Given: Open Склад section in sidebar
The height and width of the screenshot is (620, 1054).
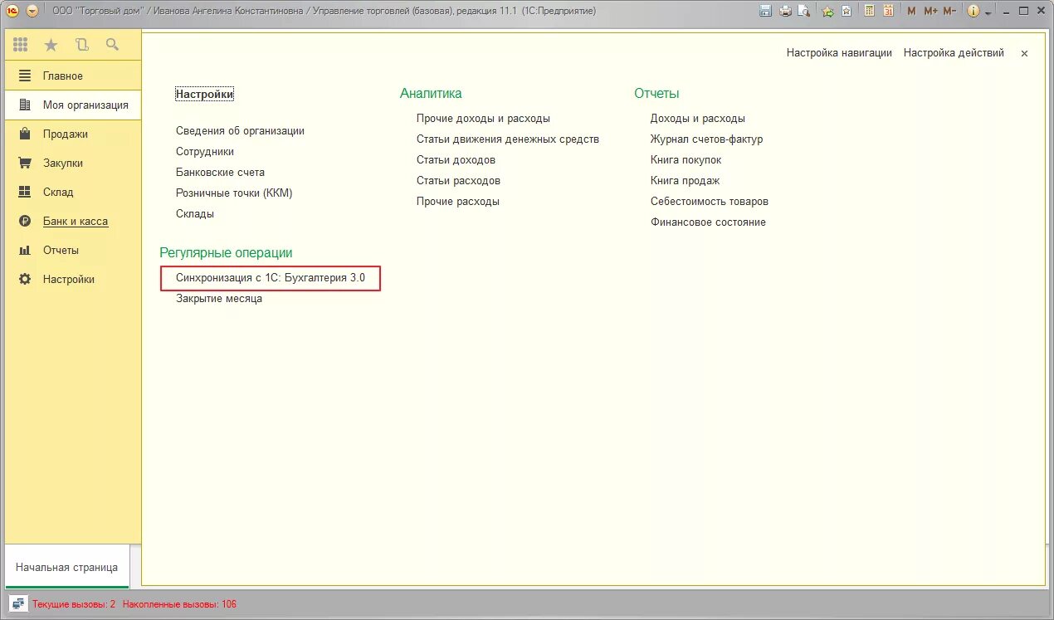Looking at the screenshot, I should [73, 192].
